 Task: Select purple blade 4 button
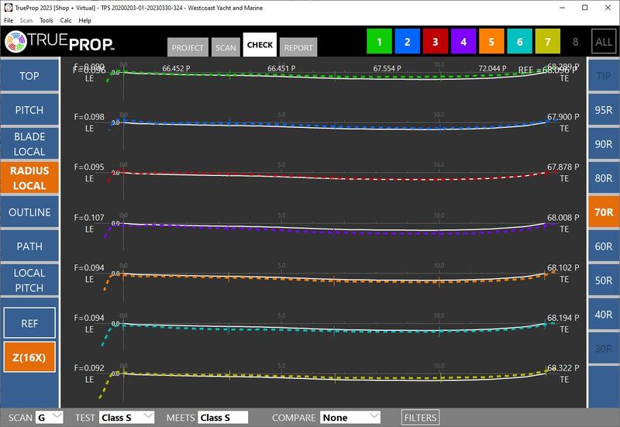coord(463,42)
